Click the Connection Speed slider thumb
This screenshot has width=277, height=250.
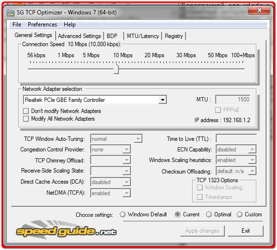pos(116,69)
